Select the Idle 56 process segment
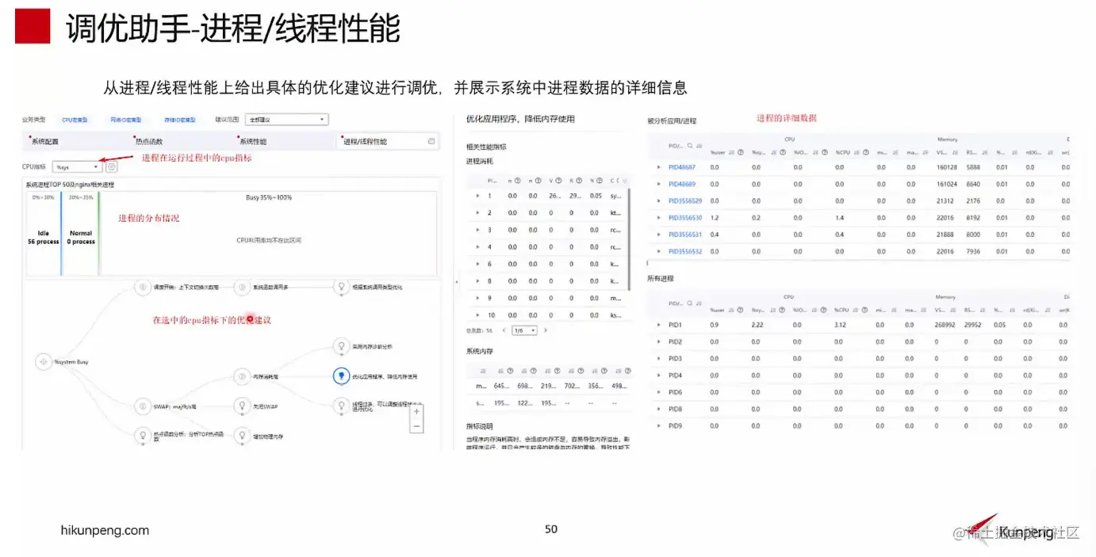This screenshot has width=1096, height=557. pos(43,233)
